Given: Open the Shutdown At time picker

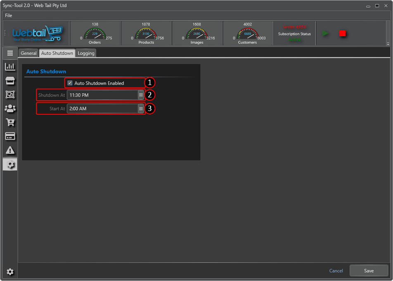Looking at the screenshot, I should [141, 95].
